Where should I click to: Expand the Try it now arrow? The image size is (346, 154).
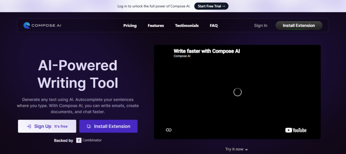pos(246,150)
